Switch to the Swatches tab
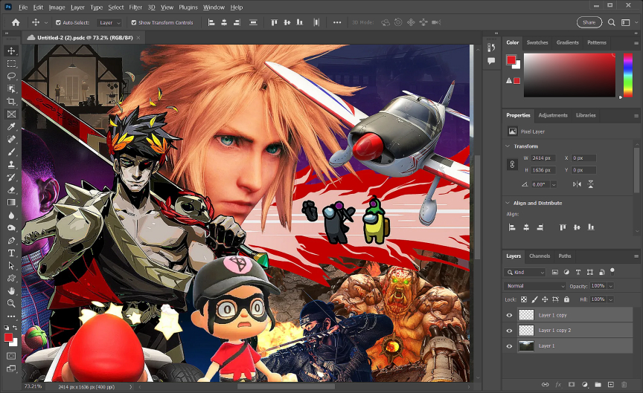The width and height of the screenshot is (643, 393). coord(537,42)
